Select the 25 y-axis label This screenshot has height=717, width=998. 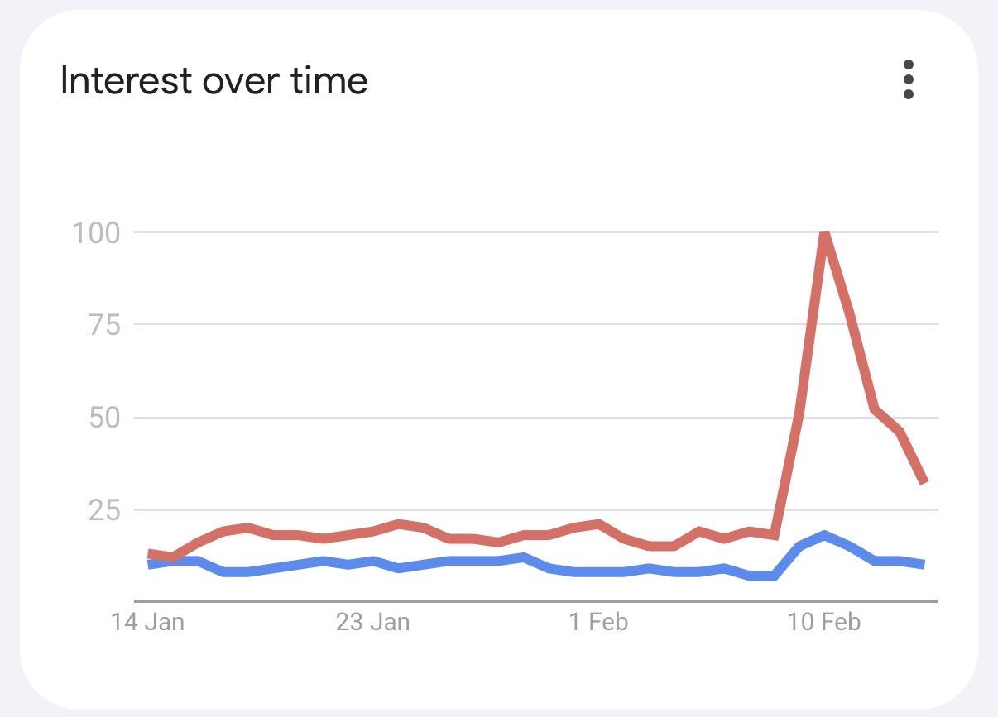coord(103,510)
